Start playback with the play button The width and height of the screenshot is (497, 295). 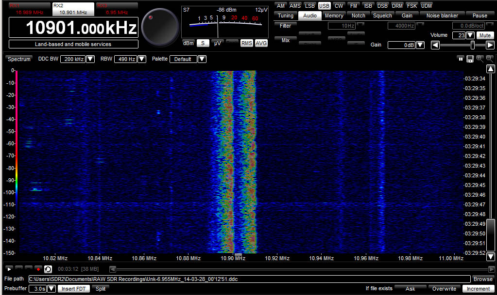click(x=9, y=269)
